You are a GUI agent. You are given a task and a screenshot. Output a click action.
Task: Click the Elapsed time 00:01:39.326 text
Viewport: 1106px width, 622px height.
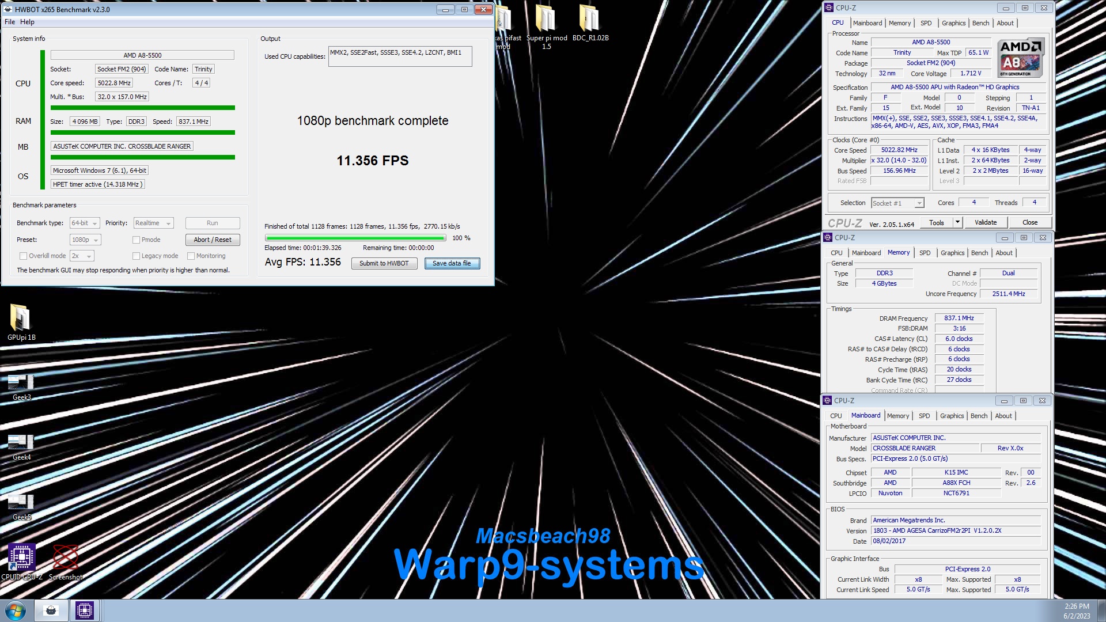coord(302,248)
